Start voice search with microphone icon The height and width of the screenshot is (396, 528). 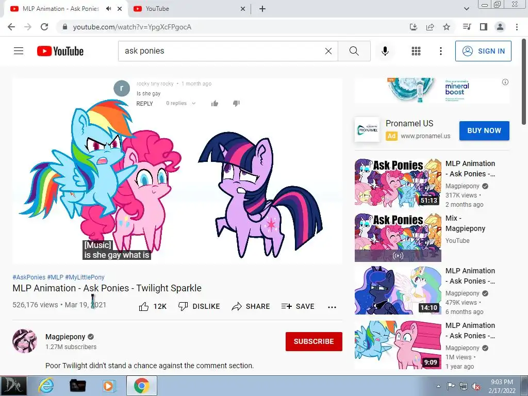[x=385, y=51]
